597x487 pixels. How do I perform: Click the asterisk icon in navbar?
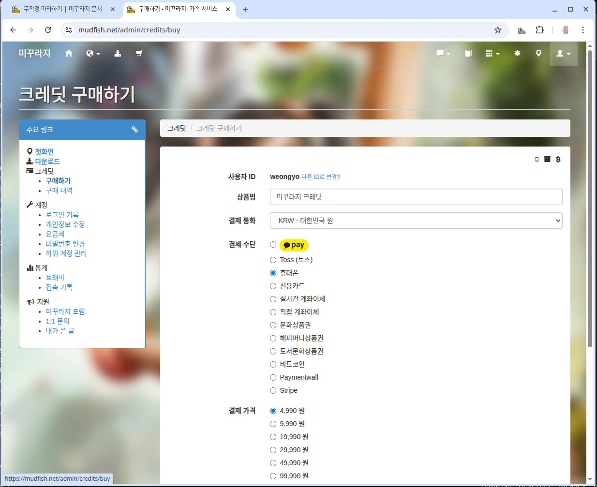point(517,53)
